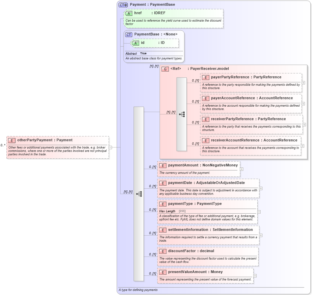Viewport: 312px width, 295px height.
Task: Click the E icon of receiverAccountReference
Action: point(206,141)
